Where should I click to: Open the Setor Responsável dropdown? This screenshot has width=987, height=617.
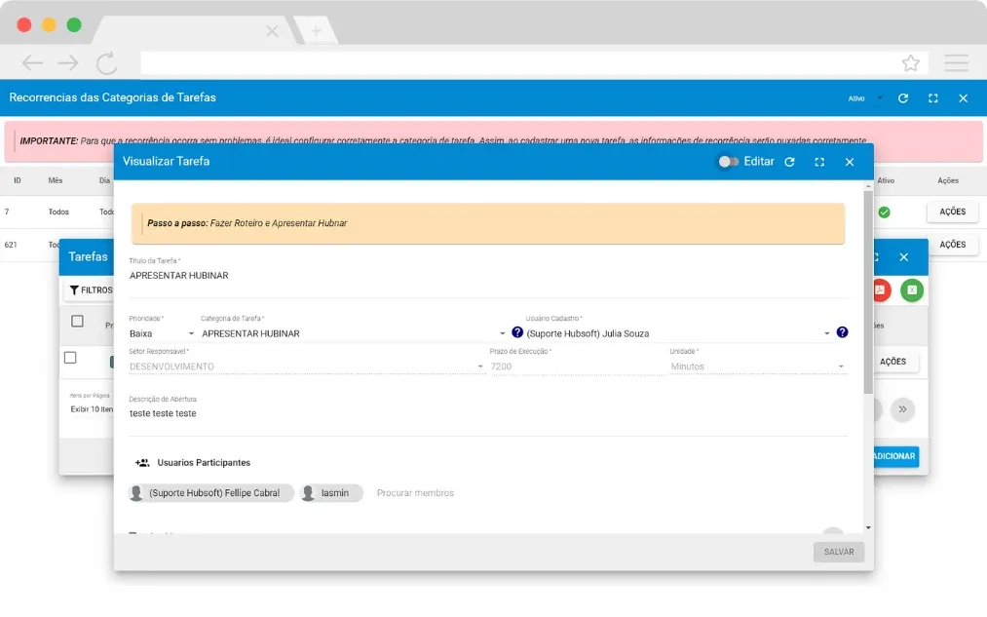pos(307,366)
